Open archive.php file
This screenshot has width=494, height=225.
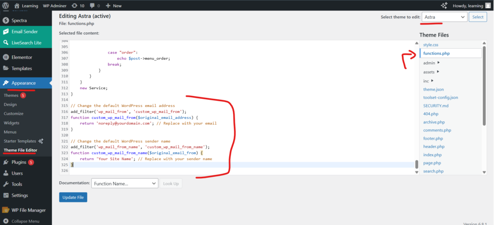(x=434, y=122)
